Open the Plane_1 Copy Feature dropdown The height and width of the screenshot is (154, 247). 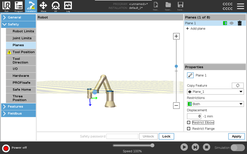[215, 92]
